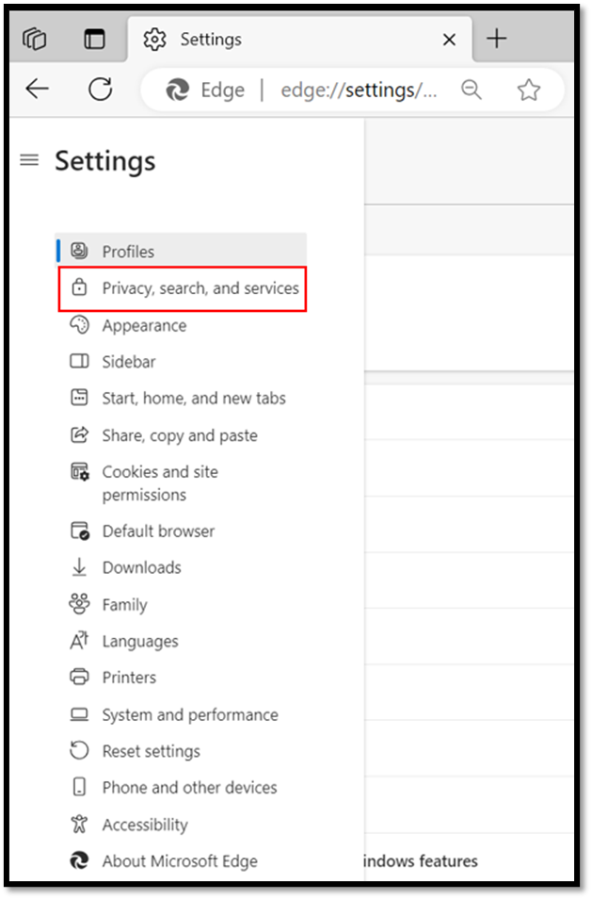Viewport: 592px width, 899px height.
Task: Open About Microsoft Edge
Action: pos(179,860)
